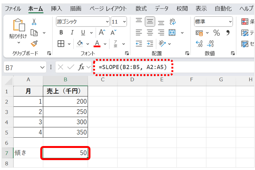The width and height of the screenshot is (255, 170).
Task: Decrease indent
Action: [x=139, y=44]
